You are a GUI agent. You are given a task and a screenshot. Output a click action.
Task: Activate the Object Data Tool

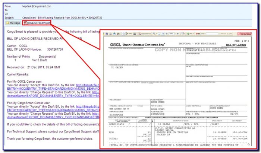[x=145, y=34]
